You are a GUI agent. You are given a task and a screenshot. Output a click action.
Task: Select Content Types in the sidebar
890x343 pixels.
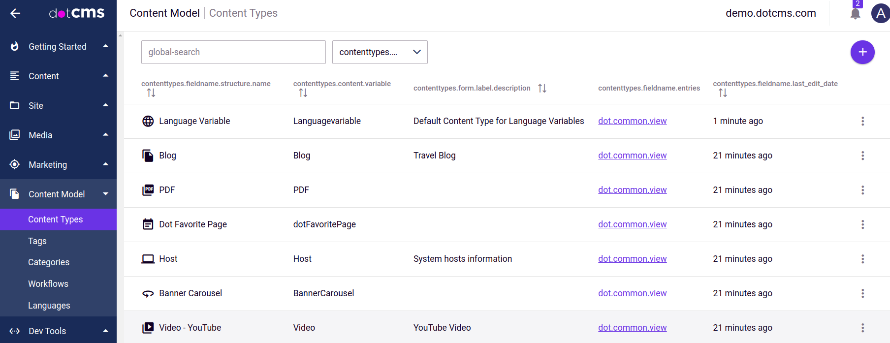[x=58, y=219]
